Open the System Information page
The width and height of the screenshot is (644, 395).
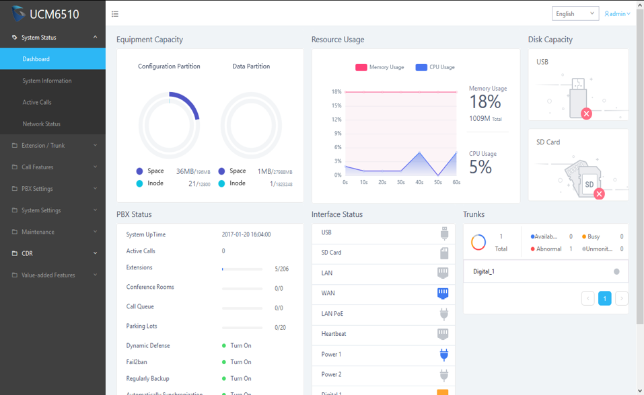(x=47, y=81)
